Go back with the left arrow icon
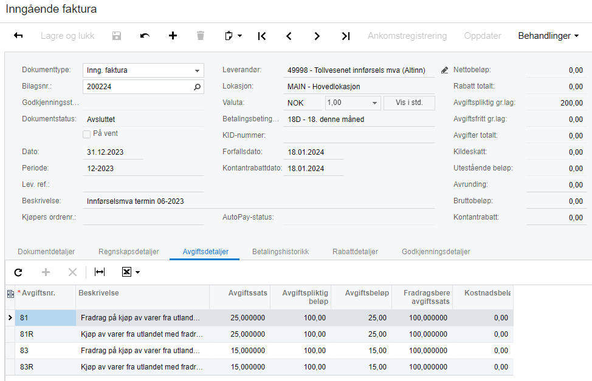The image size is (592, 381). (x=18, y=35)
